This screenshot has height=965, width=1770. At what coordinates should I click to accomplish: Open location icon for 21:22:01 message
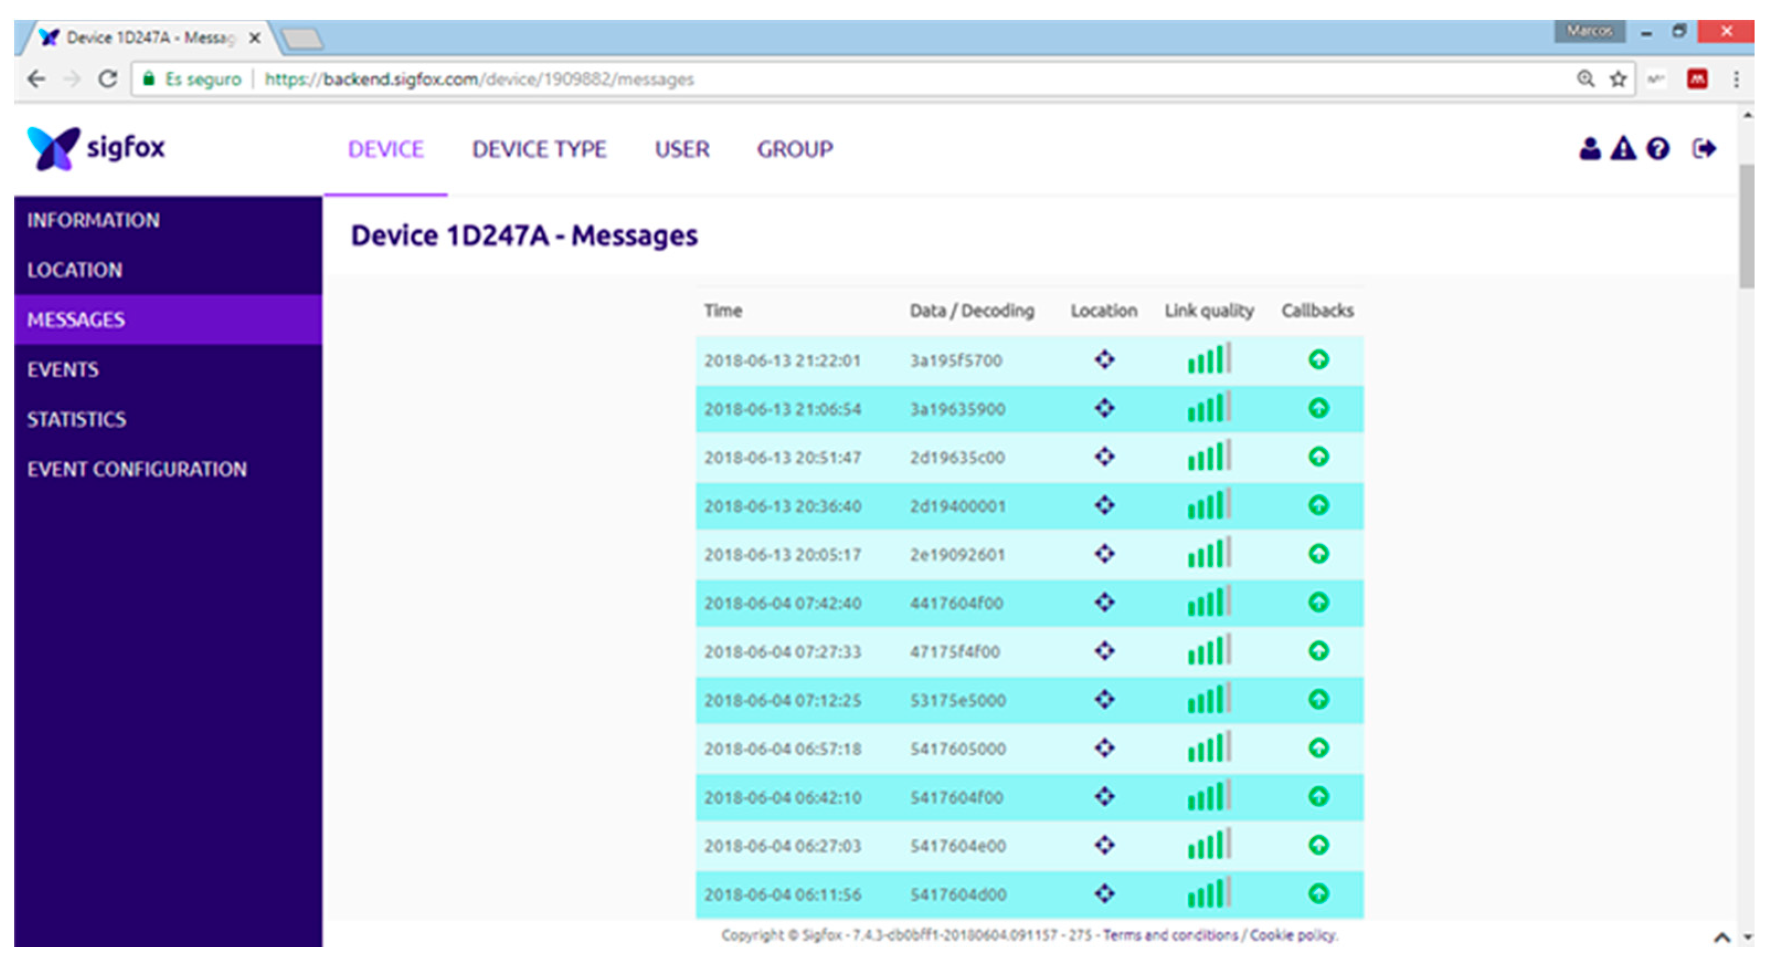(x=1104, y=359)
